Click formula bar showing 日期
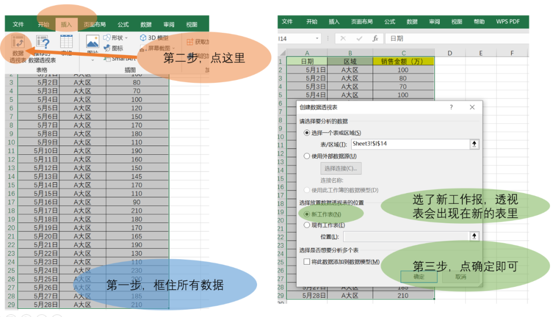553x317 pixels. [x=457, y=38]
